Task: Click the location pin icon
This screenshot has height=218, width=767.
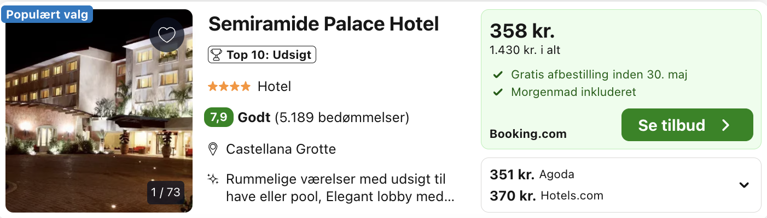Action: (214, 149)
